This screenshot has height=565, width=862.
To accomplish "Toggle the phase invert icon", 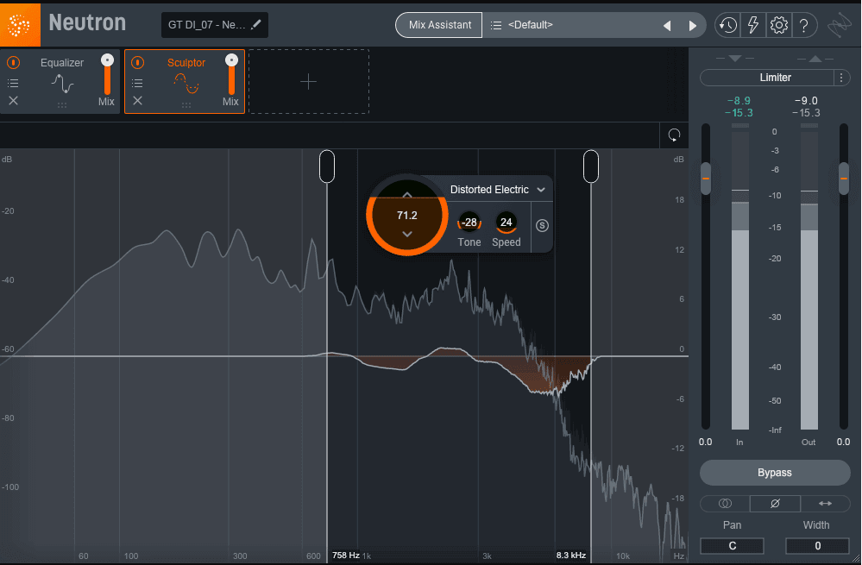I will (x=775, y=504).
